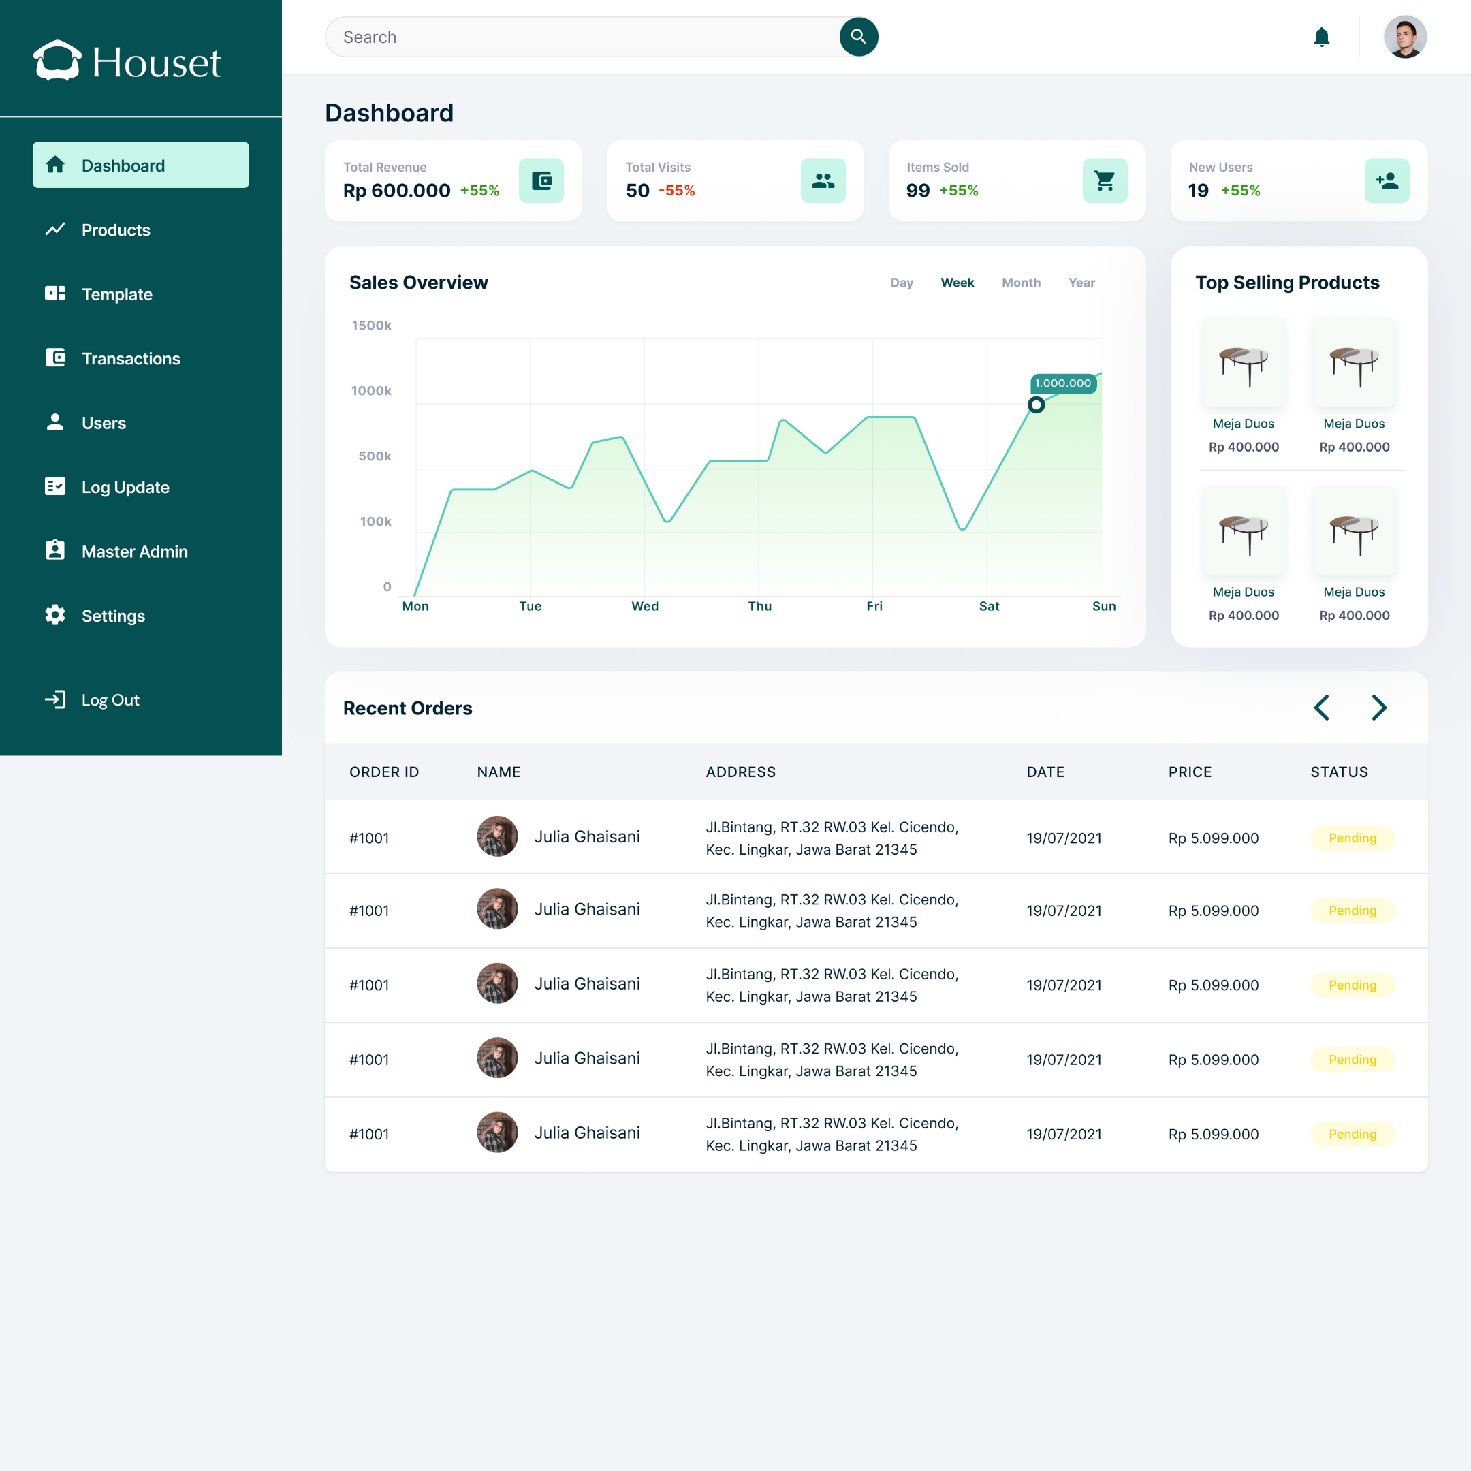Click the Houset logo

127,61
